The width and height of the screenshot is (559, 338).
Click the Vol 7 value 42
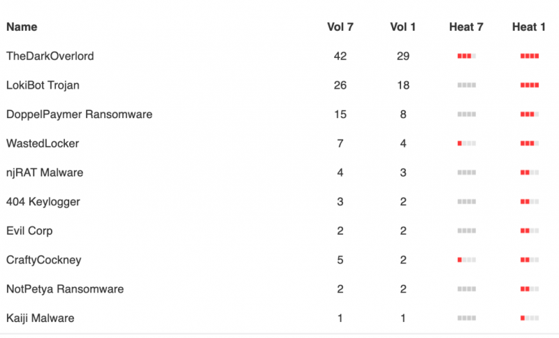[340, 56]
